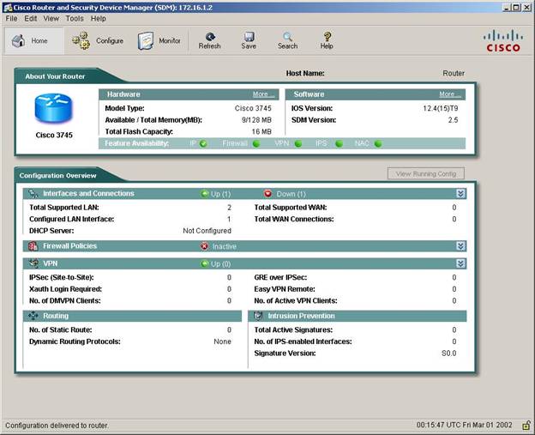Click the Total WAN Connections label
Viewport: 535px width, 435px height.
tap(294, 219)
